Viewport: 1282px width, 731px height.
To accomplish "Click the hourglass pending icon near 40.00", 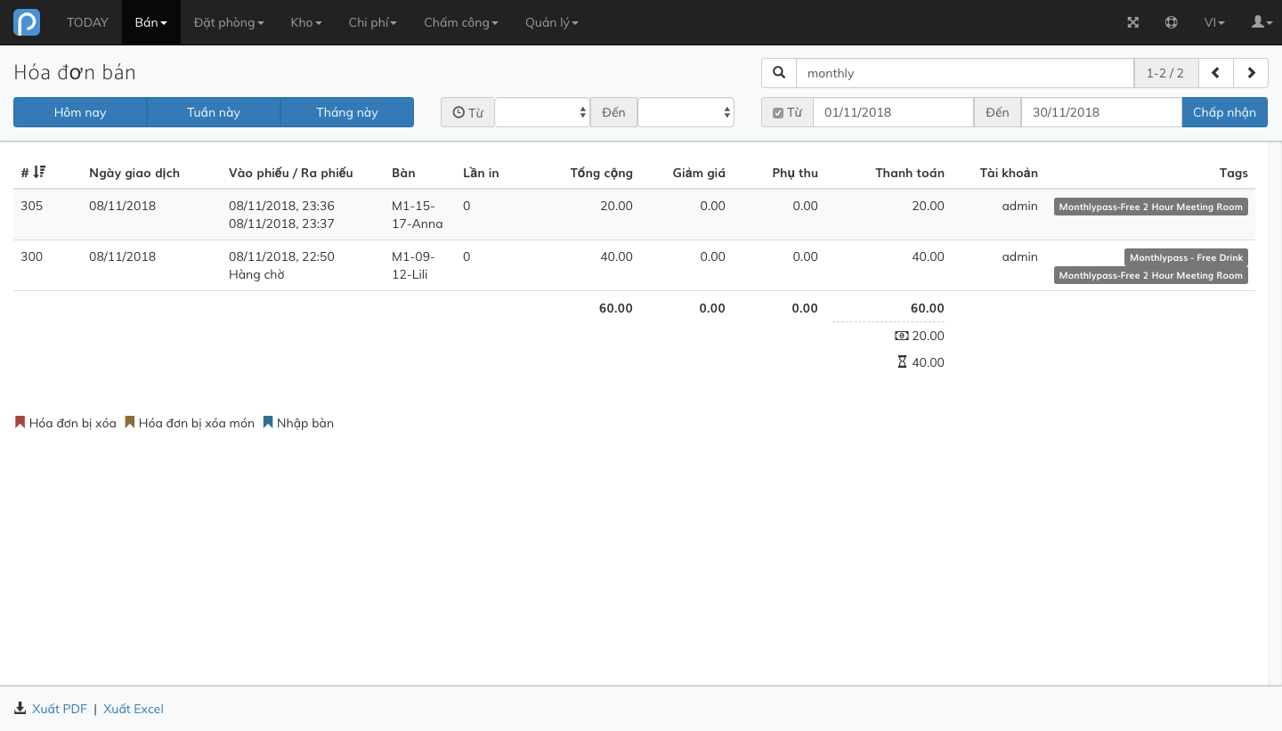I will [902, 362].
